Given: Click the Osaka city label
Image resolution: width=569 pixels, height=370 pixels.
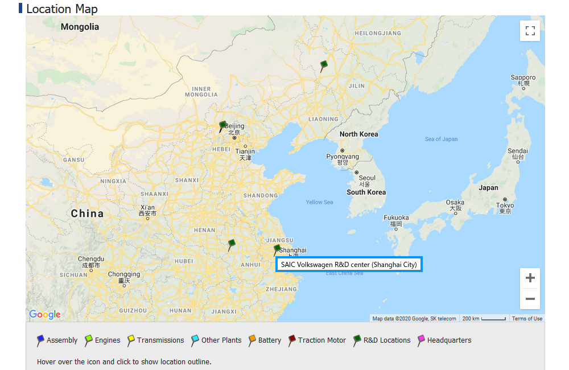Looking at the screenshot, I should (455, 205).
